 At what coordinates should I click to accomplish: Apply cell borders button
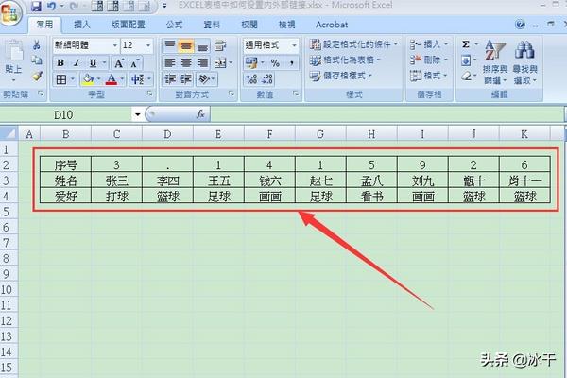(61, 79)
